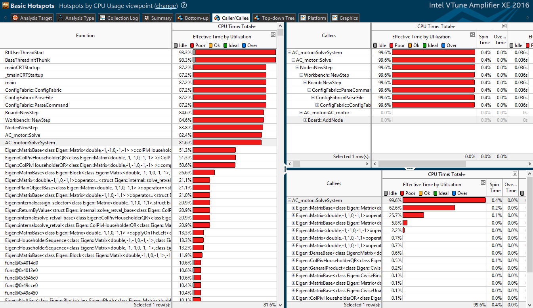This screenshot has width=533, height=308.
Task: Collapse AC_motor::AC_motor node in Callers tree
Action: click(x=301, y=113)
